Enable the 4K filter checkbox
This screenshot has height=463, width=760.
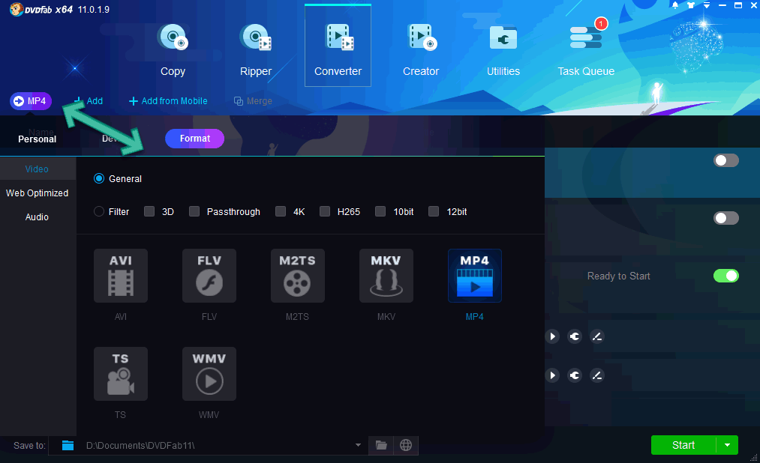[x=281, y=211]
